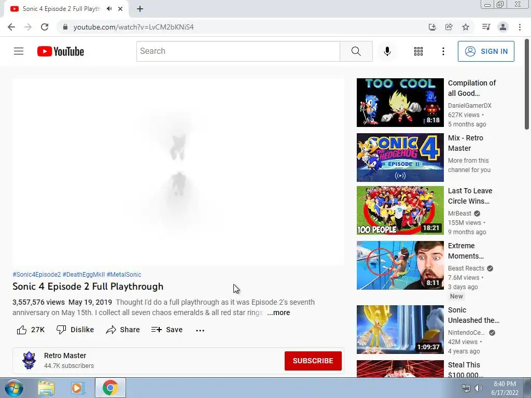The image size is (531, 398).
Task: Focus the YouTube Search input field
Action: coord(238,51)
